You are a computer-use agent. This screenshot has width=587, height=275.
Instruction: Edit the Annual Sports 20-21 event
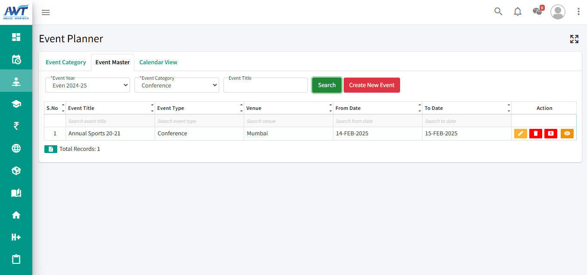click(520, 134)
